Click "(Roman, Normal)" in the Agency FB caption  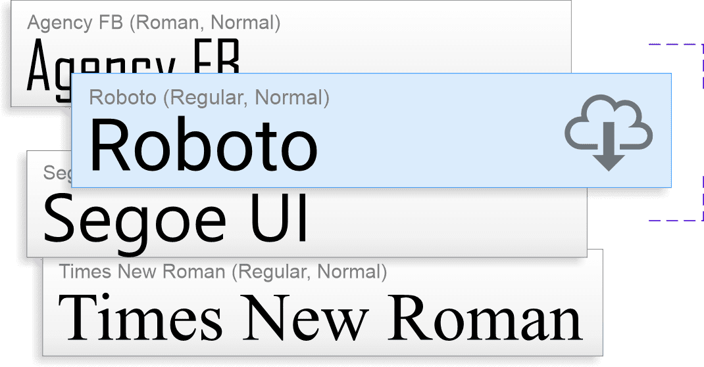pos(205,24)
